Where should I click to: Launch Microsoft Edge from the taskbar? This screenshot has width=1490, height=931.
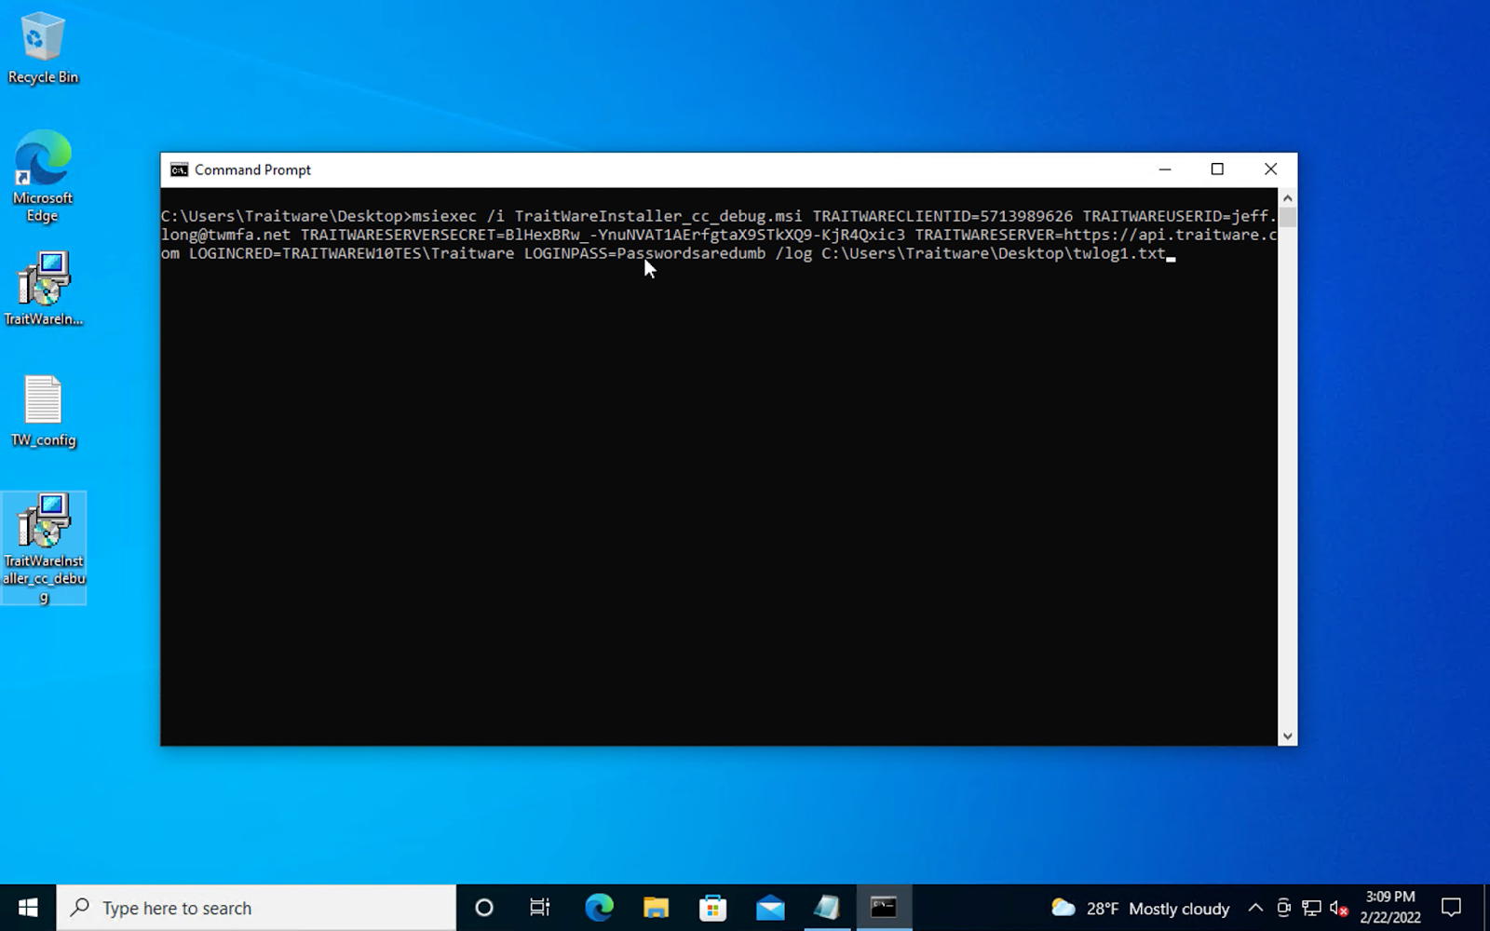[x=599, y=908]
